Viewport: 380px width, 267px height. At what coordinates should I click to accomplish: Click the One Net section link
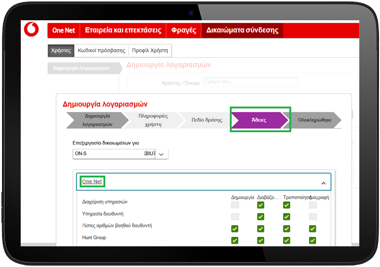tap(92, 181)
